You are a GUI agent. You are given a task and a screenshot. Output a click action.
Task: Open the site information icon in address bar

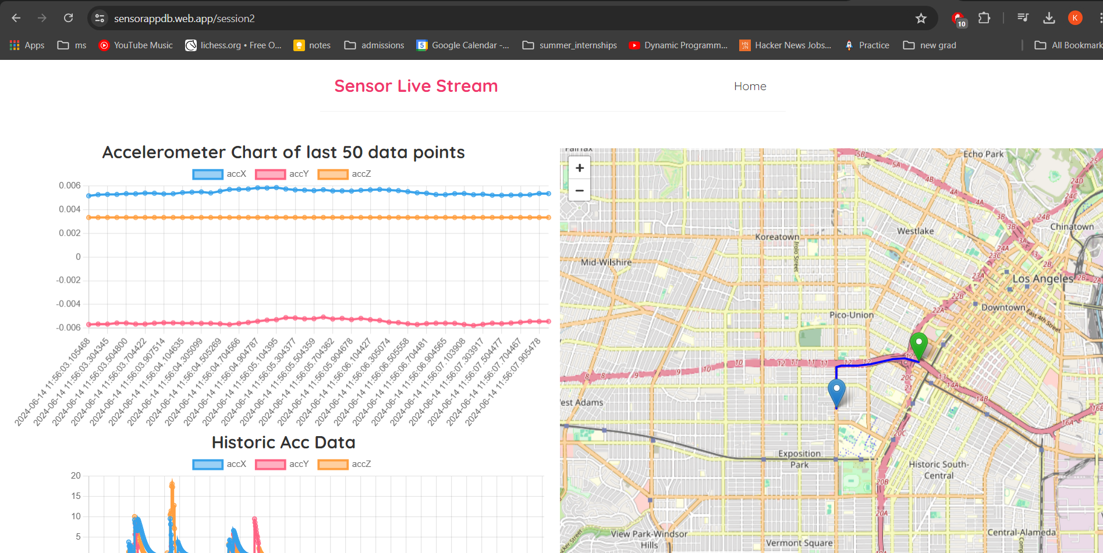click(x=99, y=18)
